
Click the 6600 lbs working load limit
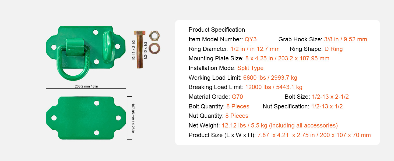(270, 78)
